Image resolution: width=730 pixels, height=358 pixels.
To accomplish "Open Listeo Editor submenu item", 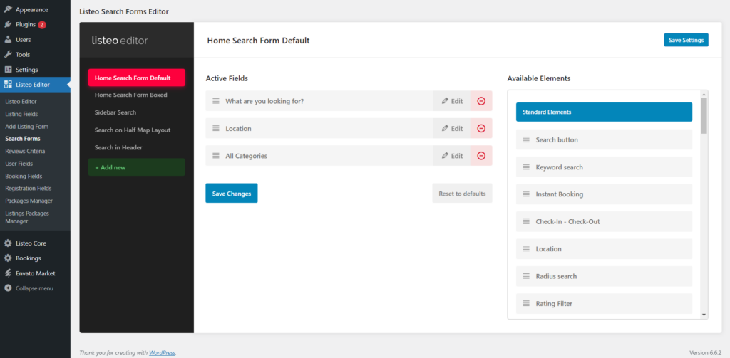I will 21,101.
